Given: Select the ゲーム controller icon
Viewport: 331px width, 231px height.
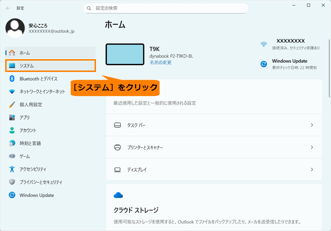Looking at the screenshot, I should [x=12, y=156].
